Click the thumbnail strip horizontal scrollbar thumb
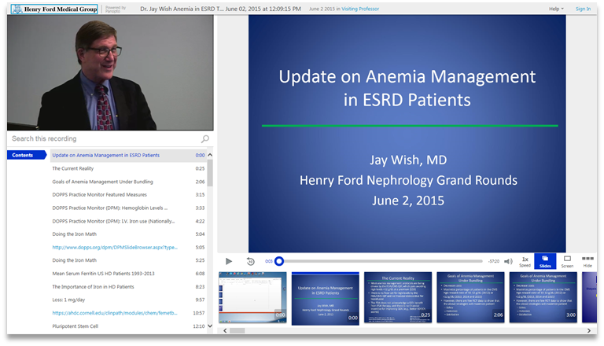604x346 pixels. coord(237,330)
